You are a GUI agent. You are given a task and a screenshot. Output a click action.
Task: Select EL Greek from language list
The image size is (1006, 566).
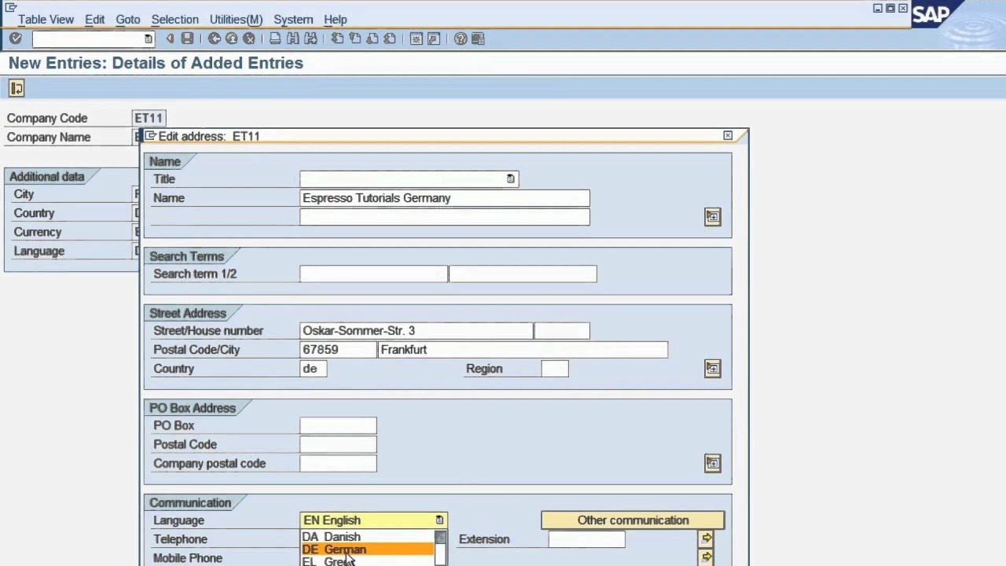367,561
